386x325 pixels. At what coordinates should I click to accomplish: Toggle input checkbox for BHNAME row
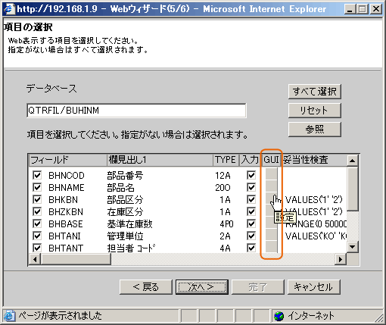pos(251,187)
